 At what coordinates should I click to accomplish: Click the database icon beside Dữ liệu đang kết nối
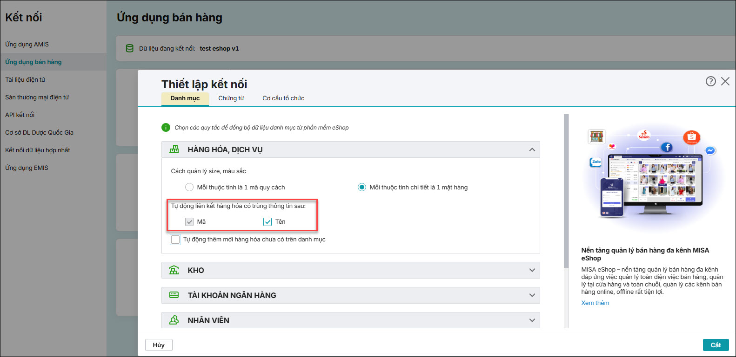coord(130,48)
